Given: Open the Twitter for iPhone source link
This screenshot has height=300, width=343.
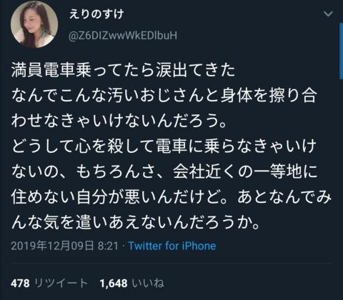Looking at the screenshot, I should point(172,246).
